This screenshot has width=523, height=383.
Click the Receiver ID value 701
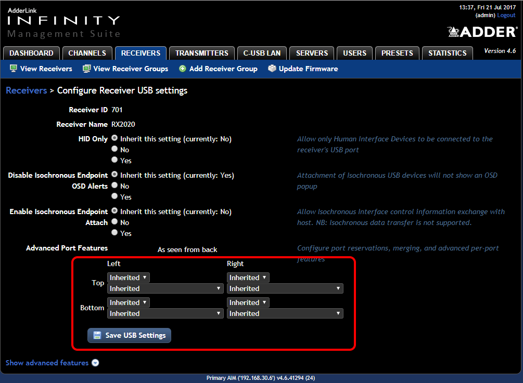(117, 110)
